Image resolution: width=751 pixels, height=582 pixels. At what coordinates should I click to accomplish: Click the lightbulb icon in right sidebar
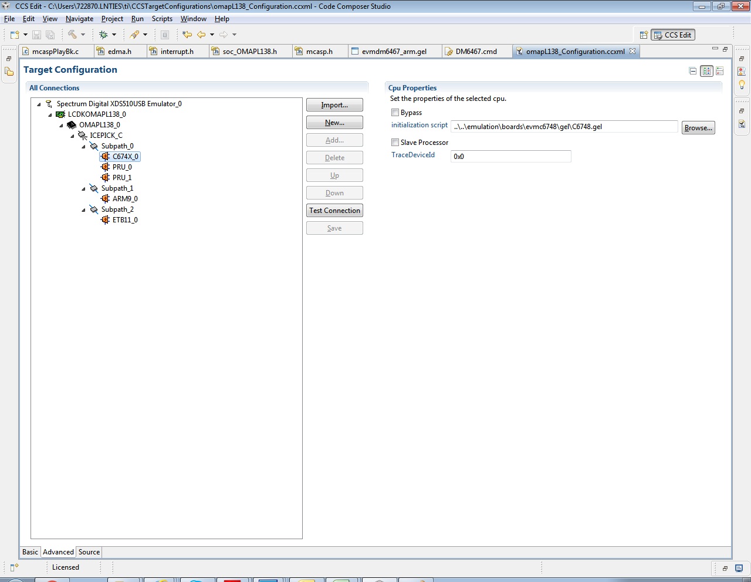point(742,84)
